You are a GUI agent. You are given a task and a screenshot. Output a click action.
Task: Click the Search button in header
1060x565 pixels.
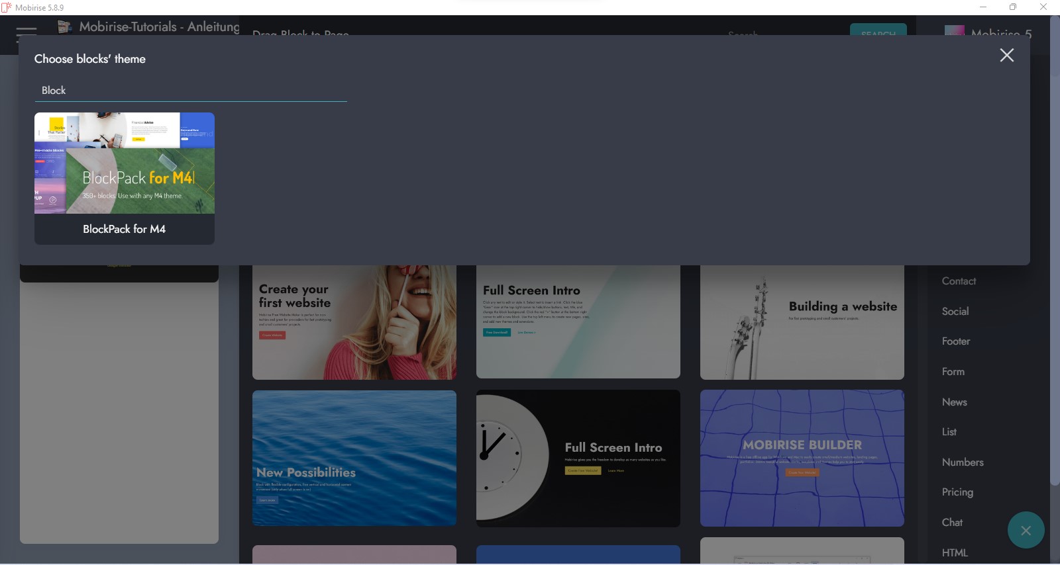tap(878, 30)
